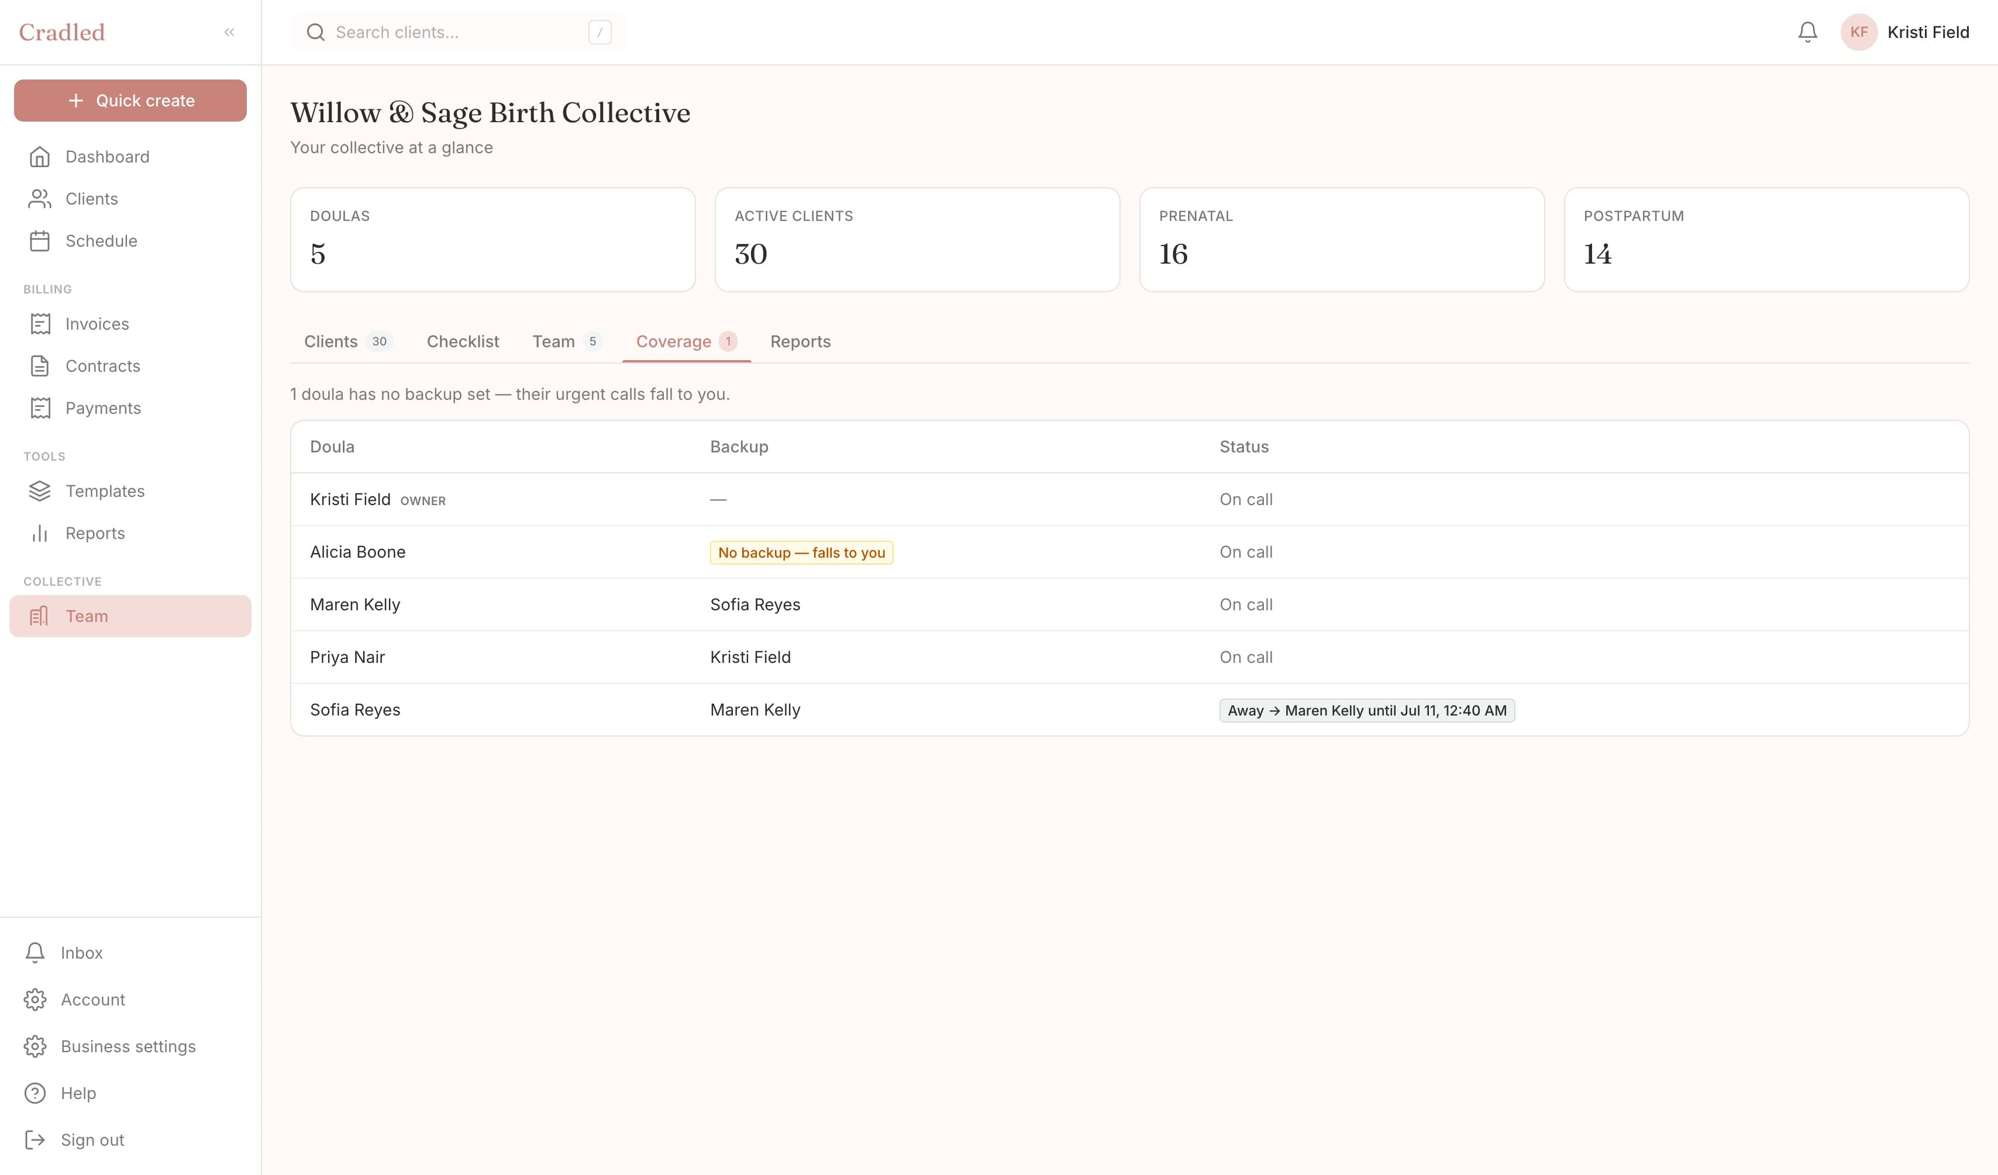1998x1175 pixels.
Task: Click the Invoices receipt icon
Action: point(40,324)
